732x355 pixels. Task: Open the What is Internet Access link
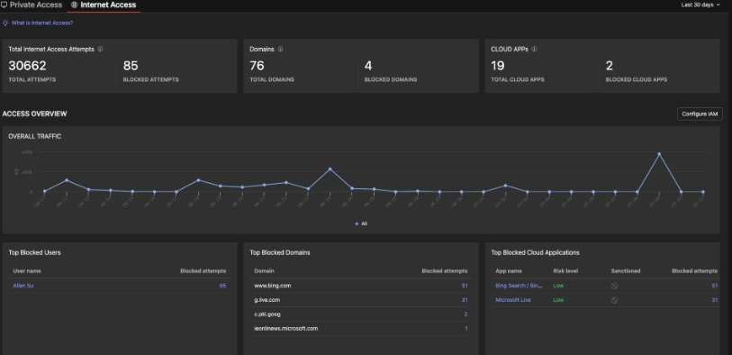42,23
